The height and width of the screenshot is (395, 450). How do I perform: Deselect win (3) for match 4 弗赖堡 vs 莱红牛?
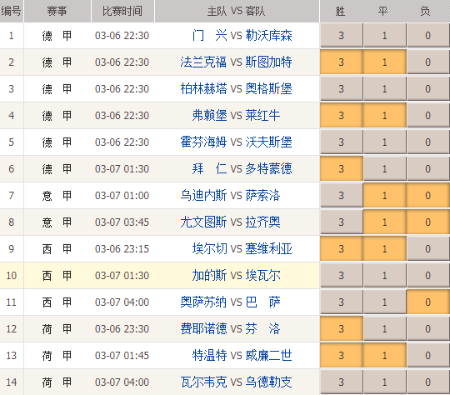tap(342, 115)
